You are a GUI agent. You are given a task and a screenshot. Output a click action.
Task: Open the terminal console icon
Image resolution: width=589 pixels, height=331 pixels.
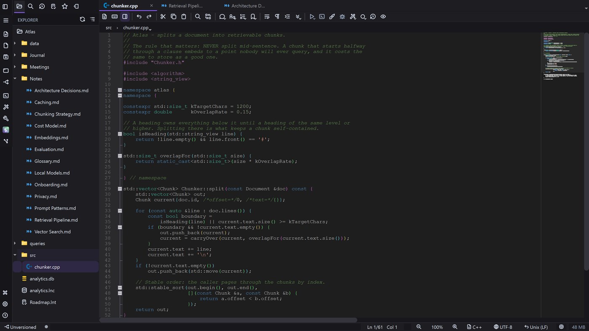click(x=322, y=17)
